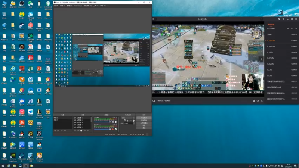This screenshot has width=299, height=168.
Task: Toggle visibility of source 图像 3
Action: click(x=75, y=125)
